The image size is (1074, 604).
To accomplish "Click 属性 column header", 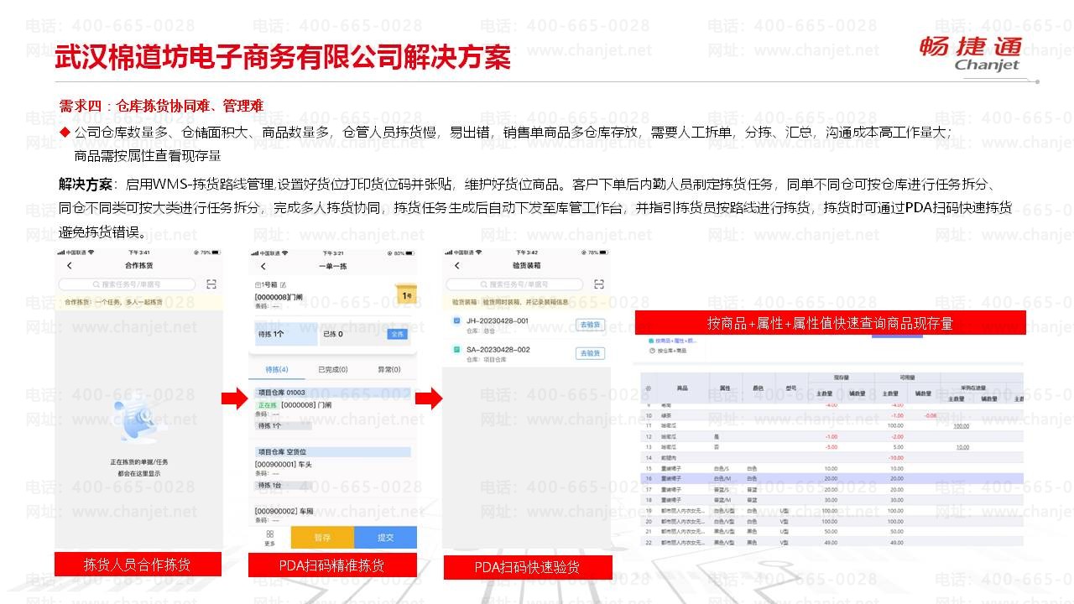I will pos(725,389).
